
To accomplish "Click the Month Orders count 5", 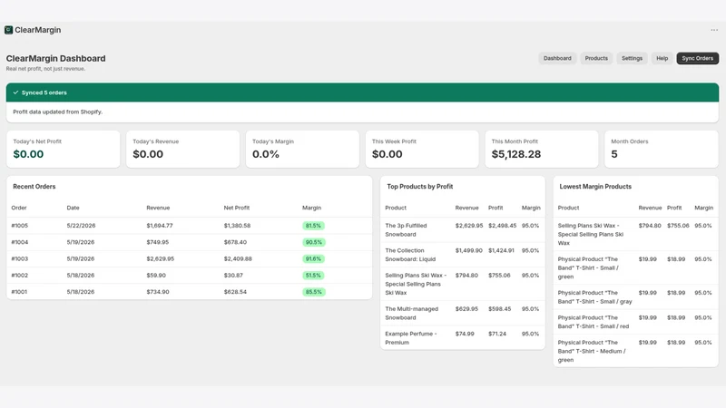I will 614,154.
